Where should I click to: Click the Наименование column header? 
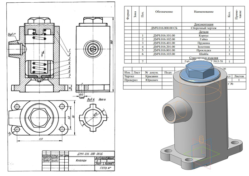[x=204, y=12]
